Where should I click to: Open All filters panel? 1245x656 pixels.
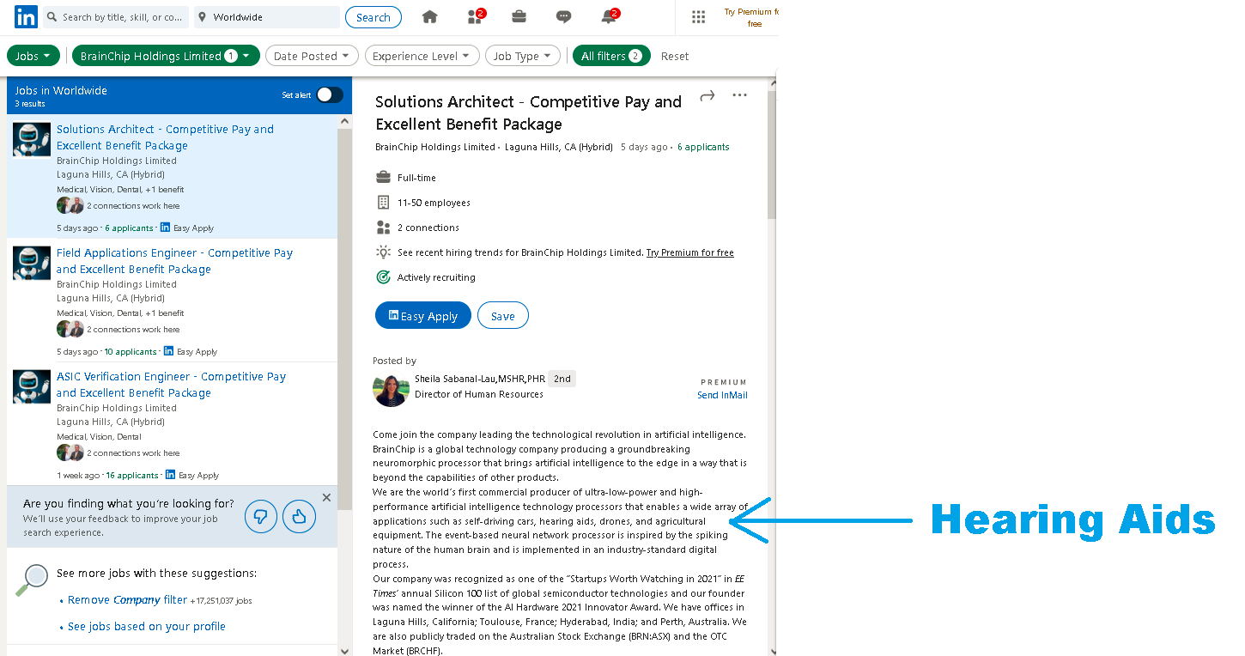click(x=611, y=56)
